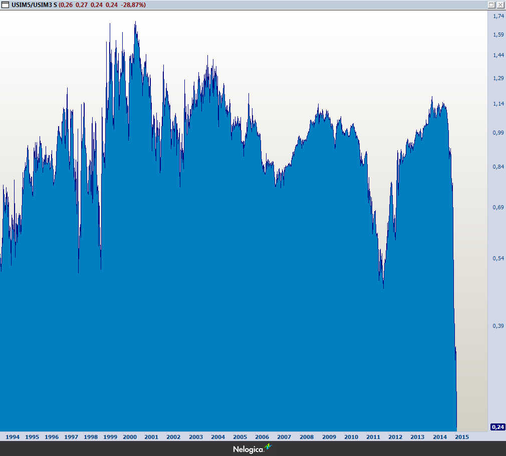Select the 2003 label on time axis
506x456 pixels.
coord(196,437)
